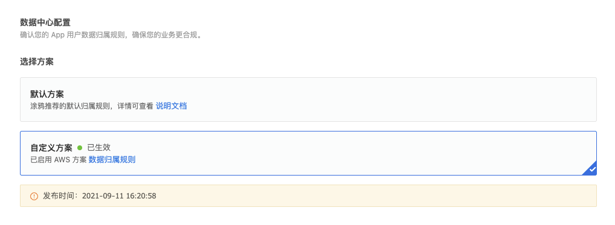The image size is (615, 225).
Task: Open the 数据归属规则 link
Action: (x=112, y=160)
